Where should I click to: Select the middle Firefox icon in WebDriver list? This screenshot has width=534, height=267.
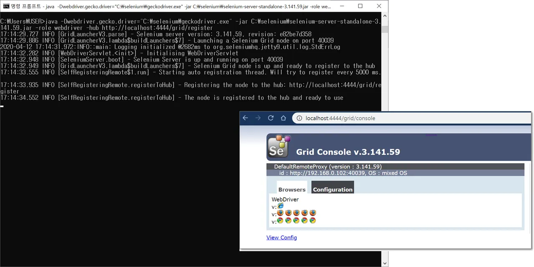297,213
